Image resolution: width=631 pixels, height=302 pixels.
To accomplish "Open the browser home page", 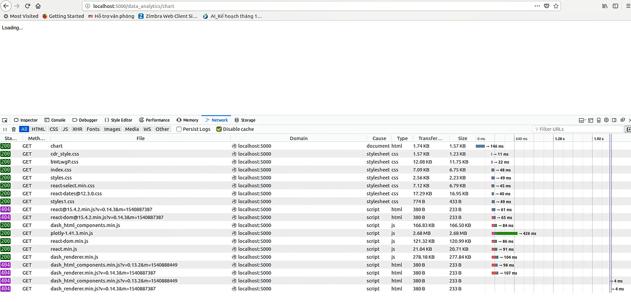I will pyautogui.click(x=38, y=6).
